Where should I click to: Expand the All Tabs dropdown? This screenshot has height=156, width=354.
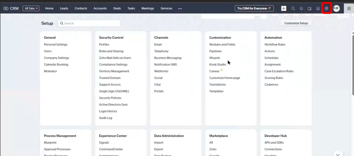[x=31, y=8]
